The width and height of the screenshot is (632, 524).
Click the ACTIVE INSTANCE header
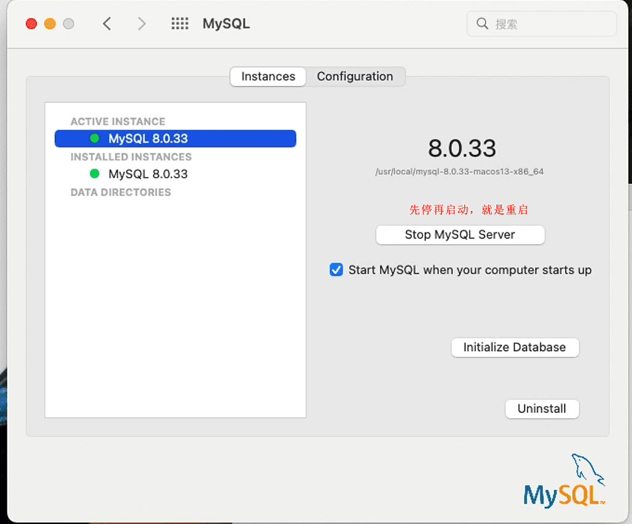(117, 121)
